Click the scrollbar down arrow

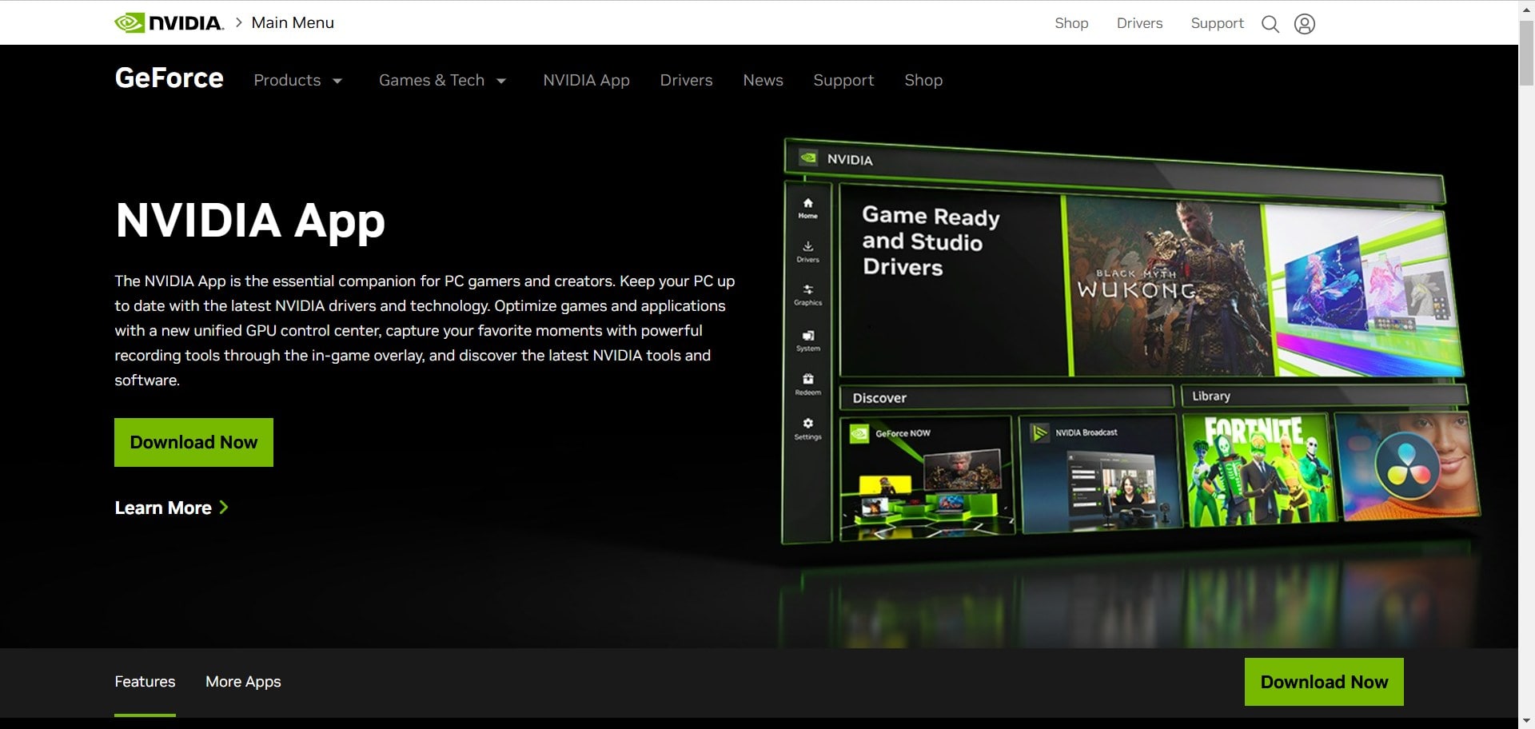point(1526,722)
